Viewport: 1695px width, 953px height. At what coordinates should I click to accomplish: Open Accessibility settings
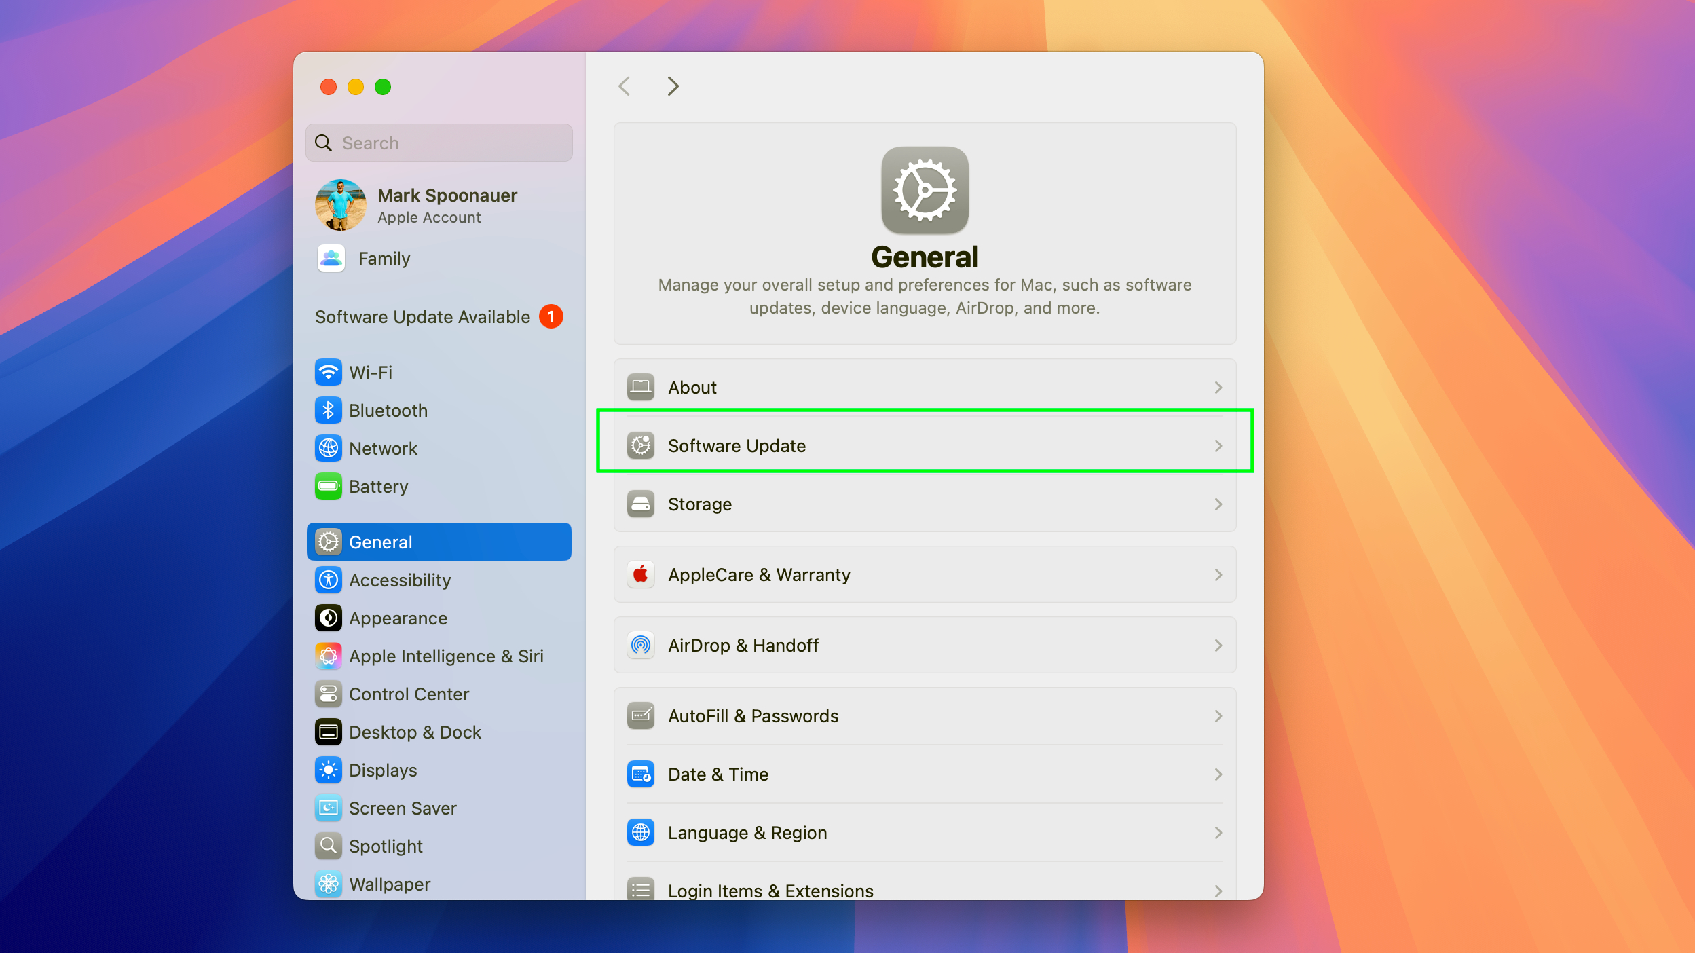pos(399,580)
